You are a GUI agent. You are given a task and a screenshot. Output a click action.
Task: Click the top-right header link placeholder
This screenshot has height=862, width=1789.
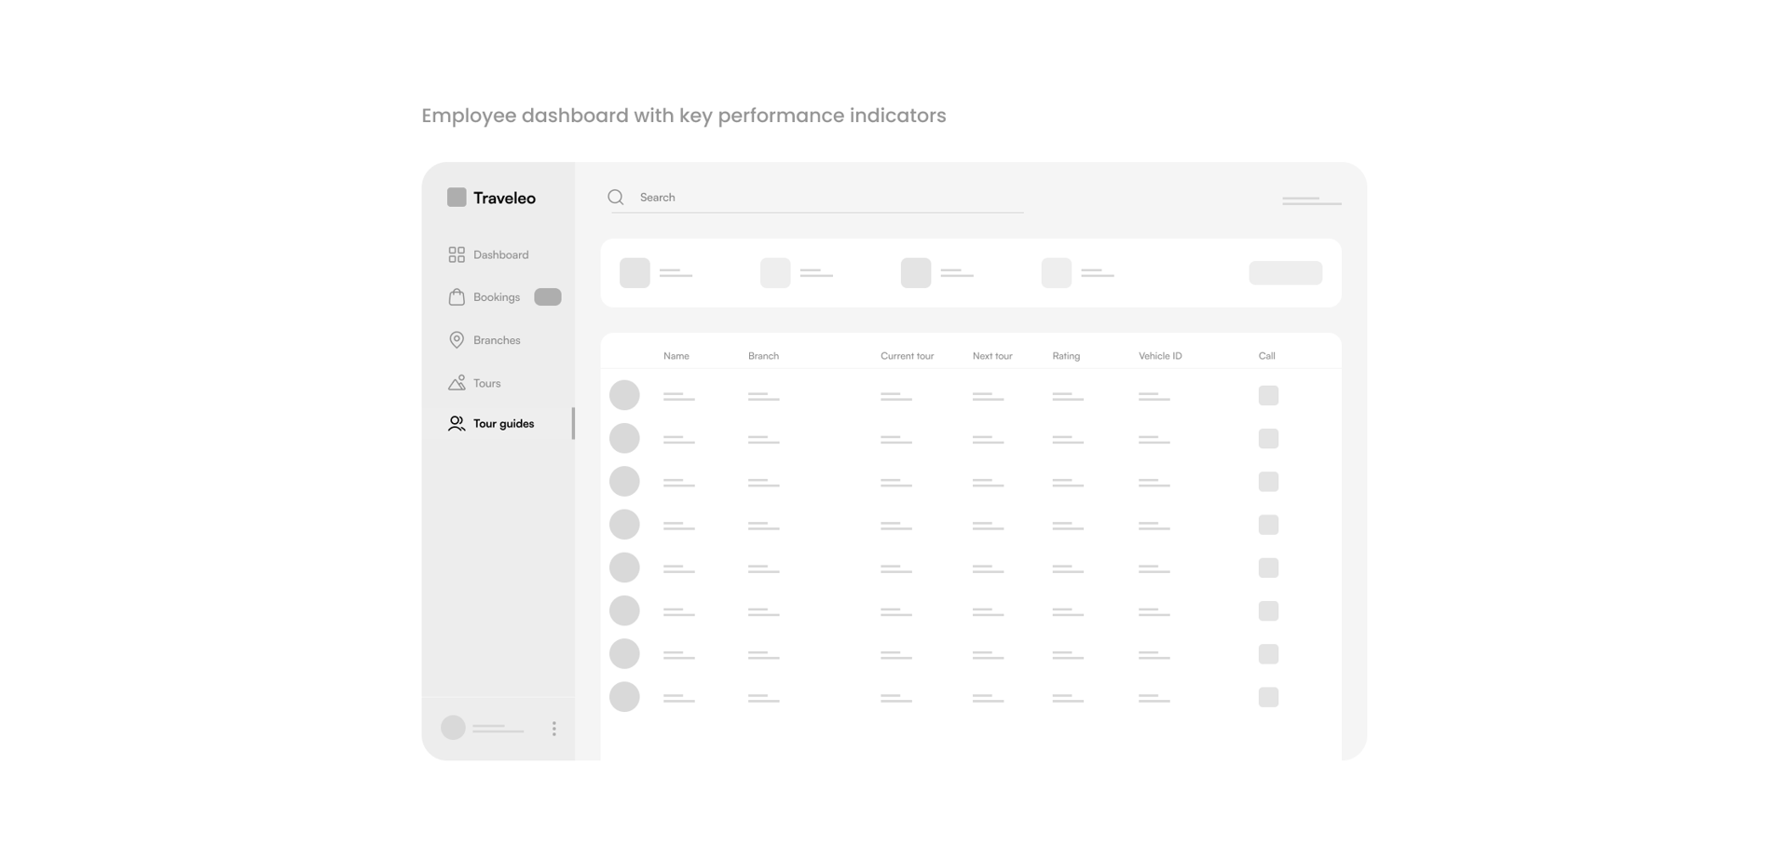tap(1311, 200)
